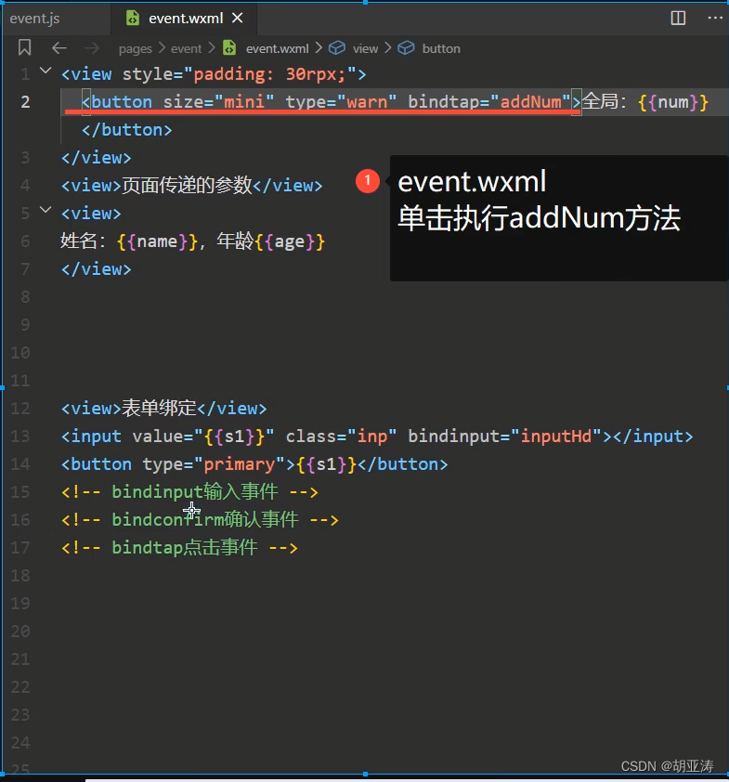Viewport: 729px width, 782px height.
Task: Close the event.wxml tab
Action: tap(238, 18)
